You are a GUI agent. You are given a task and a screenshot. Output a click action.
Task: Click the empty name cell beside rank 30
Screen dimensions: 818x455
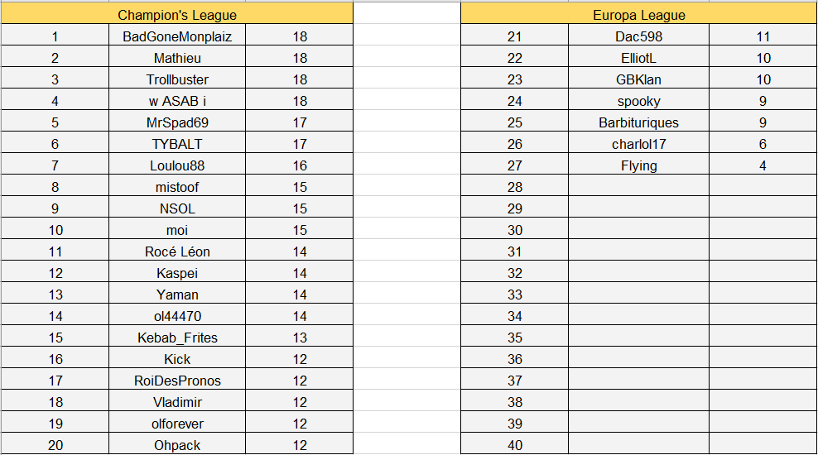click(x=638, y=230)
